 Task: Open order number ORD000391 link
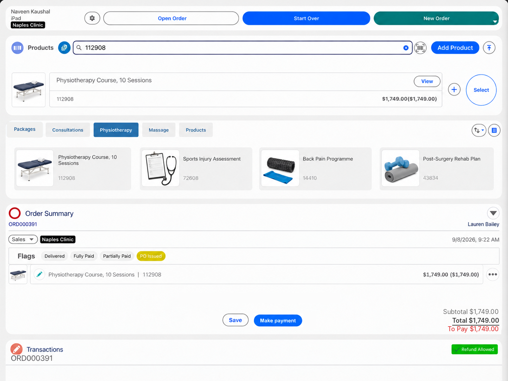point(23,224)
